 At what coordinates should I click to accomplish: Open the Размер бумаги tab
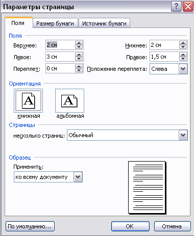tap(55, 23)
